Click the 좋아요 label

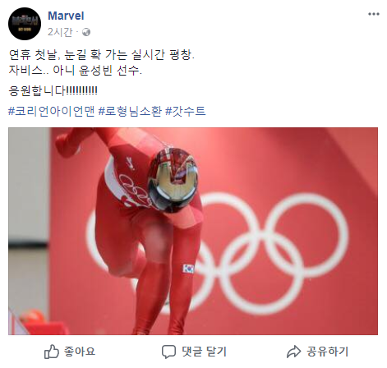pos(80,352)
